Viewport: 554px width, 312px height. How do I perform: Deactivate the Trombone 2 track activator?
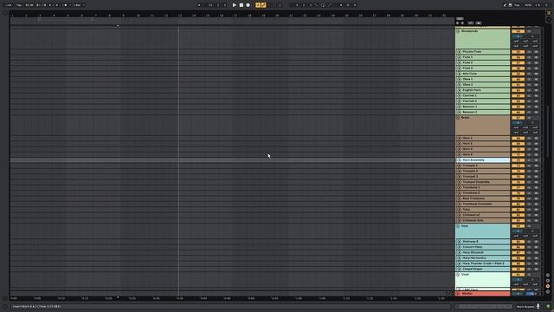click(518, 192)
